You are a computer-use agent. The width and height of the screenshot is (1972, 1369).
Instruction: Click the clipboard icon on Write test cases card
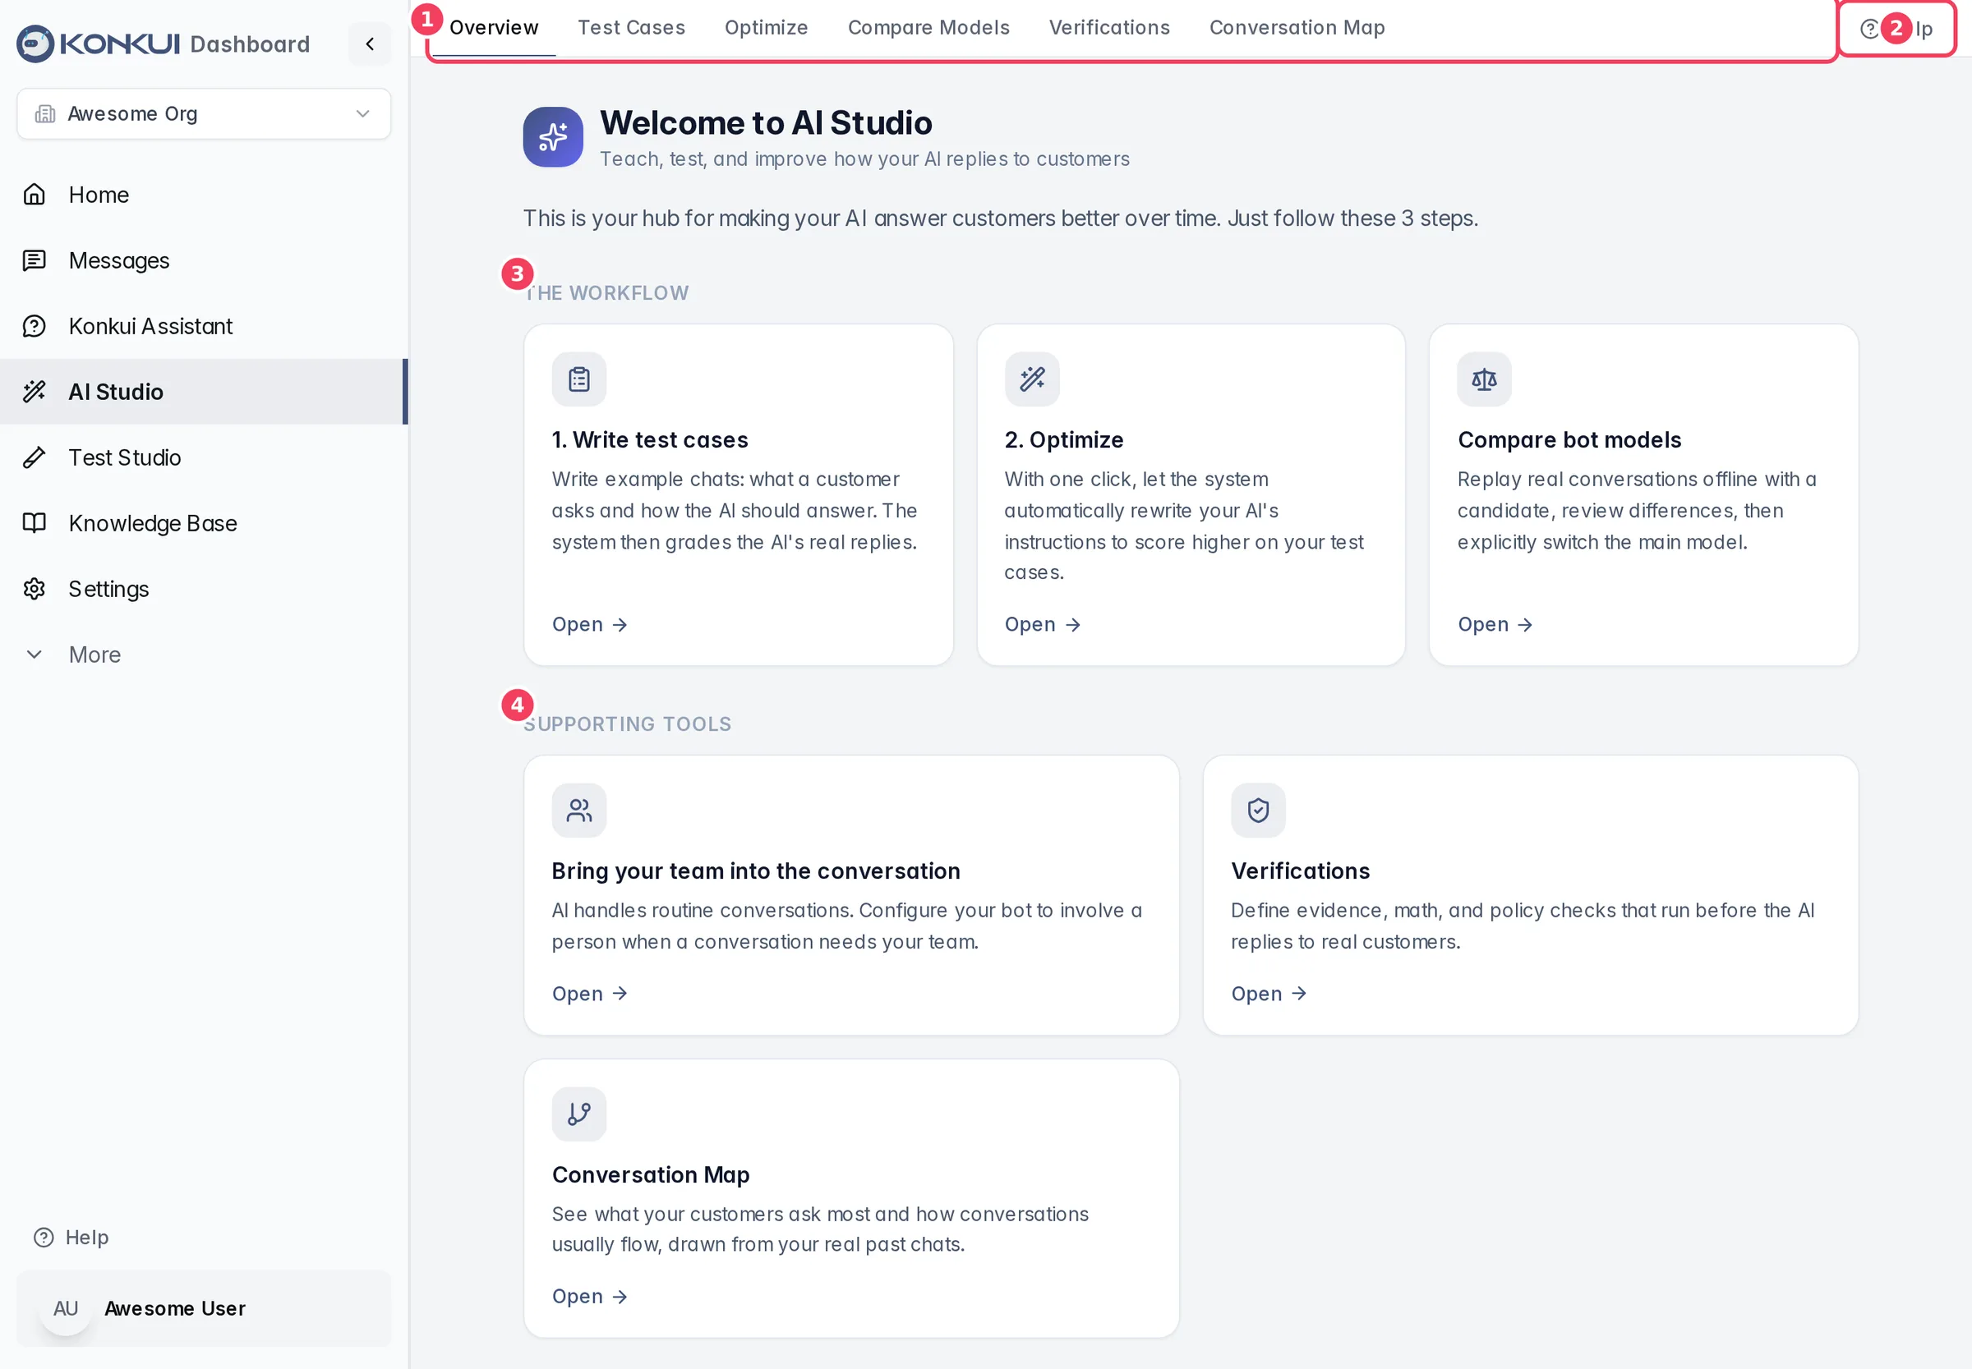click(x=579, y=379)
